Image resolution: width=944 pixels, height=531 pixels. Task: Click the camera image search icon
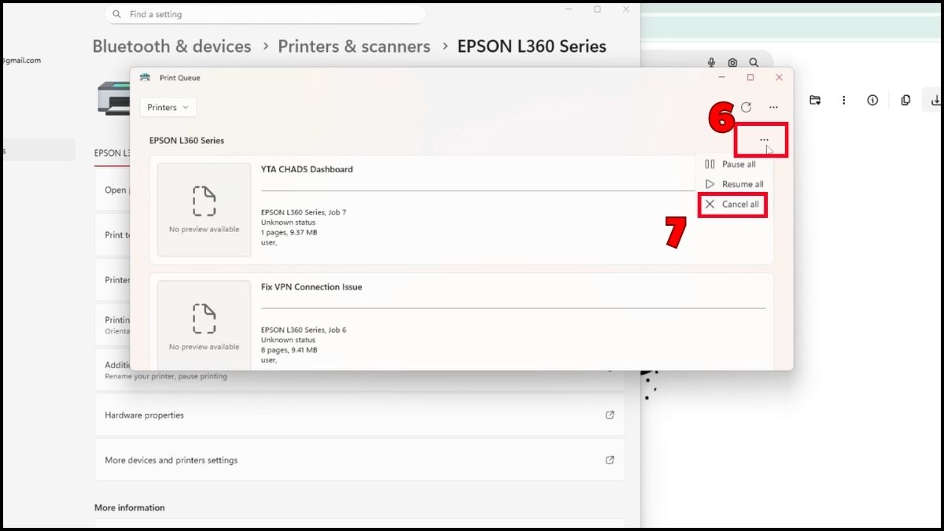click(x=732, y=63)
